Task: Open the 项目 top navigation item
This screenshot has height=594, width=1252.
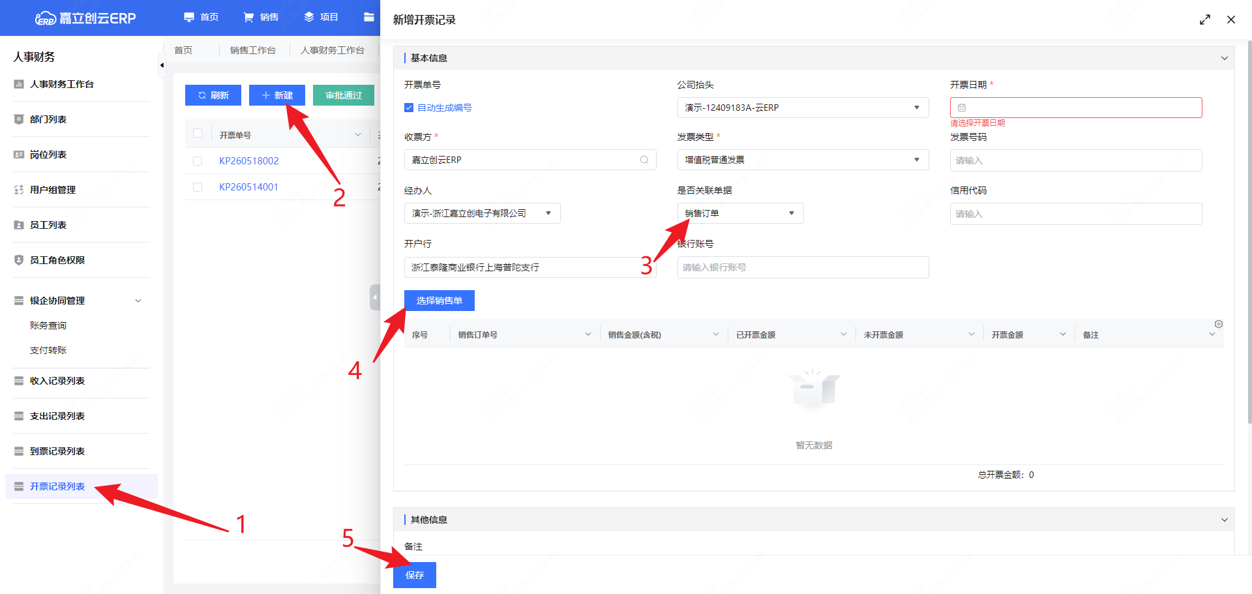Action: tap(321, 17)
